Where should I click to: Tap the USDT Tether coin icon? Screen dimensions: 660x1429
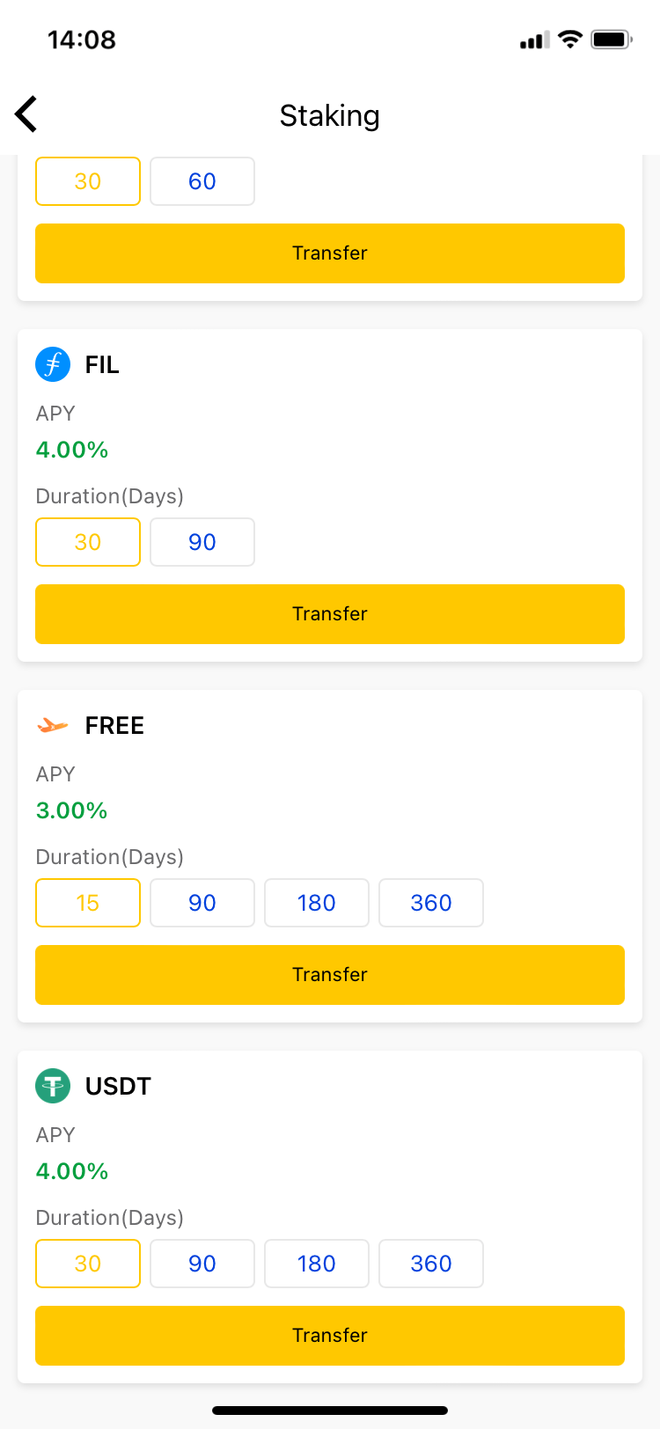pyautogui.click(x=53, y=1086)
